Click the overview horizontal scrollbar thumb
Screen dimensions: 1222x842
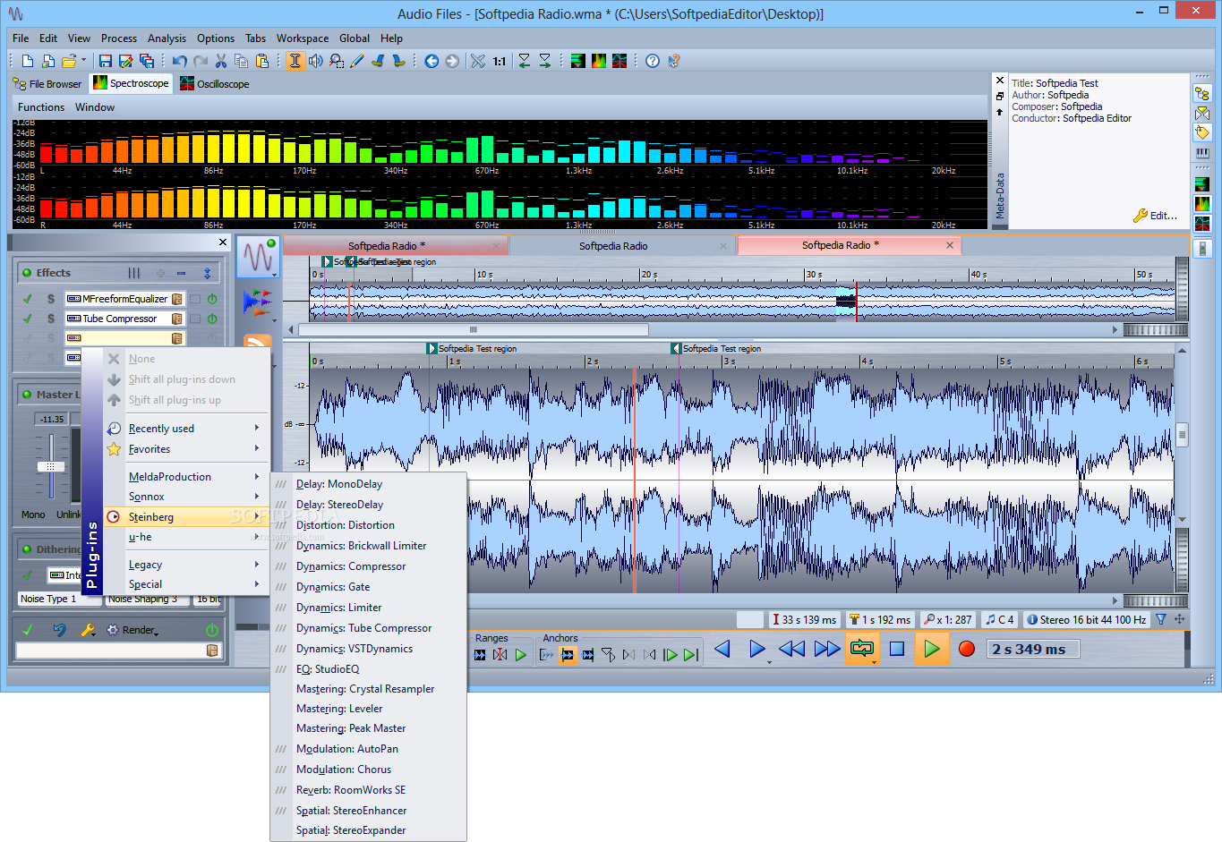pos(473,329)
